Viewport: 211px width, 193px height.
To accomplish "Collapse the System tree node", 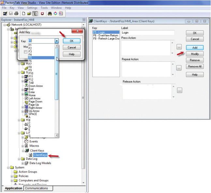I will 8,168.
